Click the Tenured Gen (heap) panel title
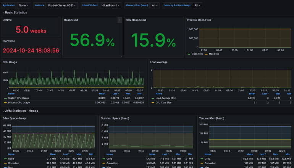The height and width of the screenshot is (168, 294). (212, 118)
